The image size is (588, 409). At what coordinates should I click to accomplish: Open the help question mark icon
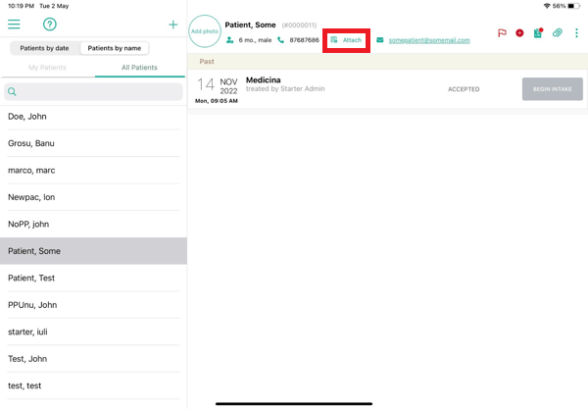(x=49, y=25)
